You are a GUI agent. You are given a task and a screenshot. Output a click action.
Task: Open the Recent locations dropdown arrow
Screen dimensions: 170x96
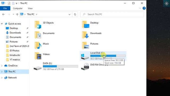coord(13,14)
